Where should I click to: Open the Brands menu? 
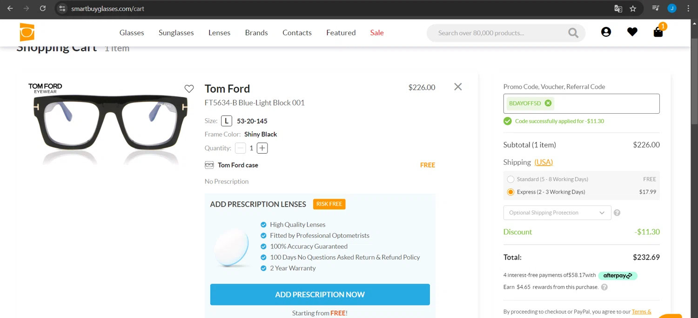[x=256, y=32]
